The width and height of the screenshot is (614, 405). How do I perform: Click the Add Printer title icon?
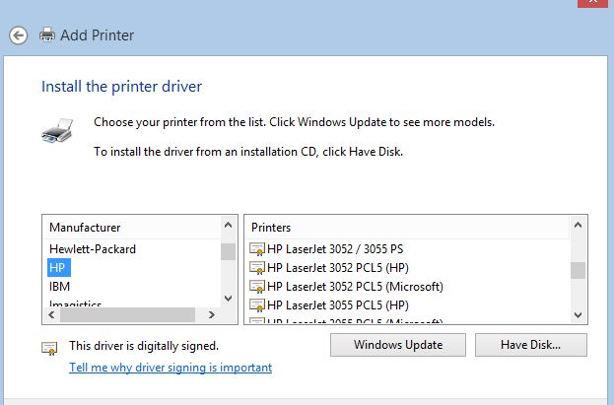(47, 35)
